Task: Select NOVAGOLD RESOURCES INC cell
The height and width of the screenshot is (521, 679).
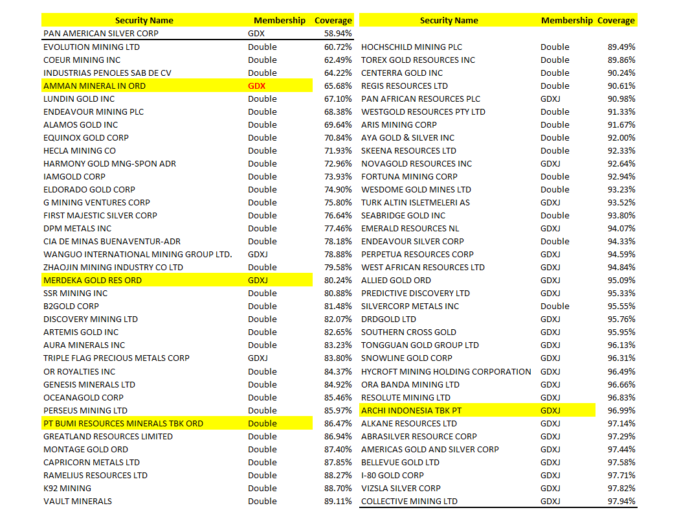Action: pyautogui.click(x=417, y=164)
